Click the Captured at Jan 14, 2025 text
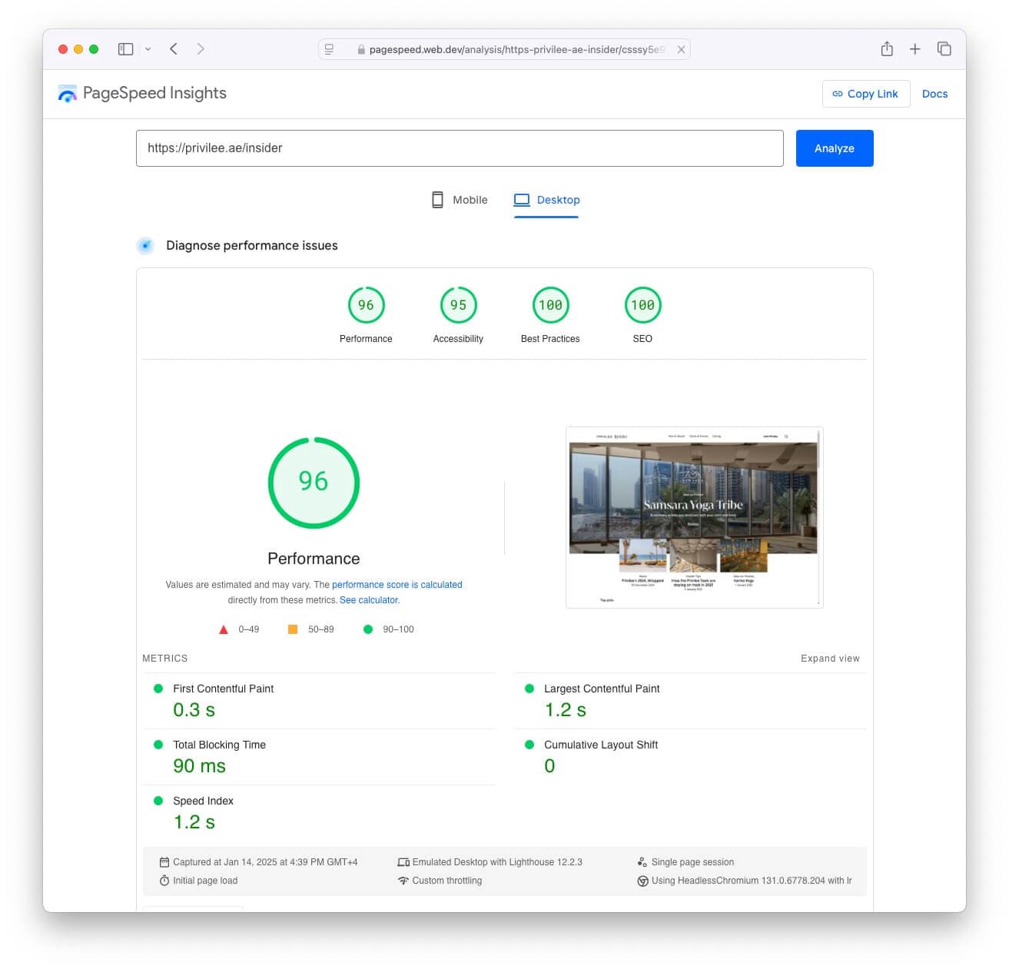This screenshot has width=1009, height=969. click(265, 862)
